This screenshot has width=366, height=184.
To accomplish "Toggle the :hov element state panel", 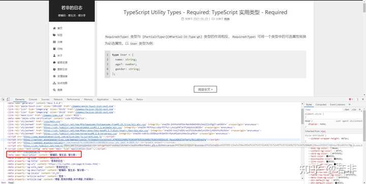I will point(347,109).
